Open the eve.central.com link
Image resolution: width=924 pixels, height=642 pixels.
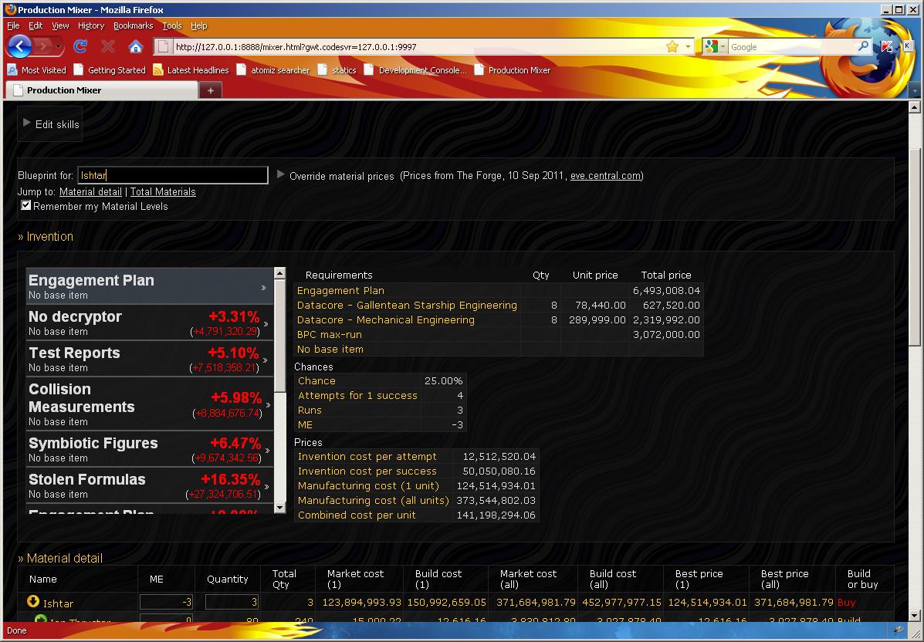[x=605, y=175]
